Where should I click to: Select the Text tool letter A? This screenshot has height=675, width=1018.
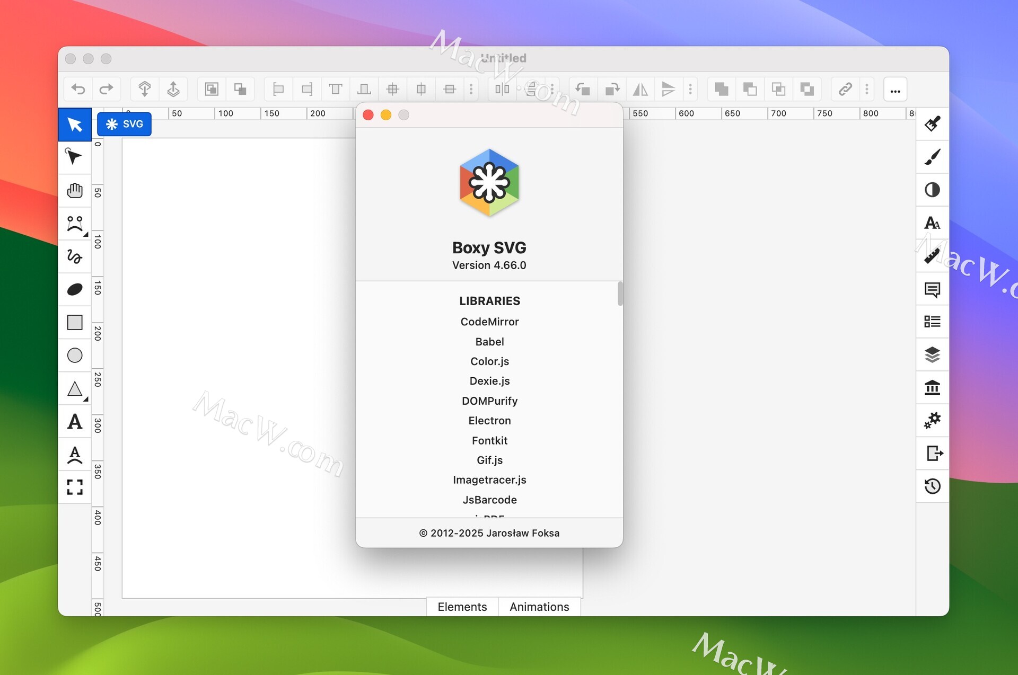coord(75,422)
